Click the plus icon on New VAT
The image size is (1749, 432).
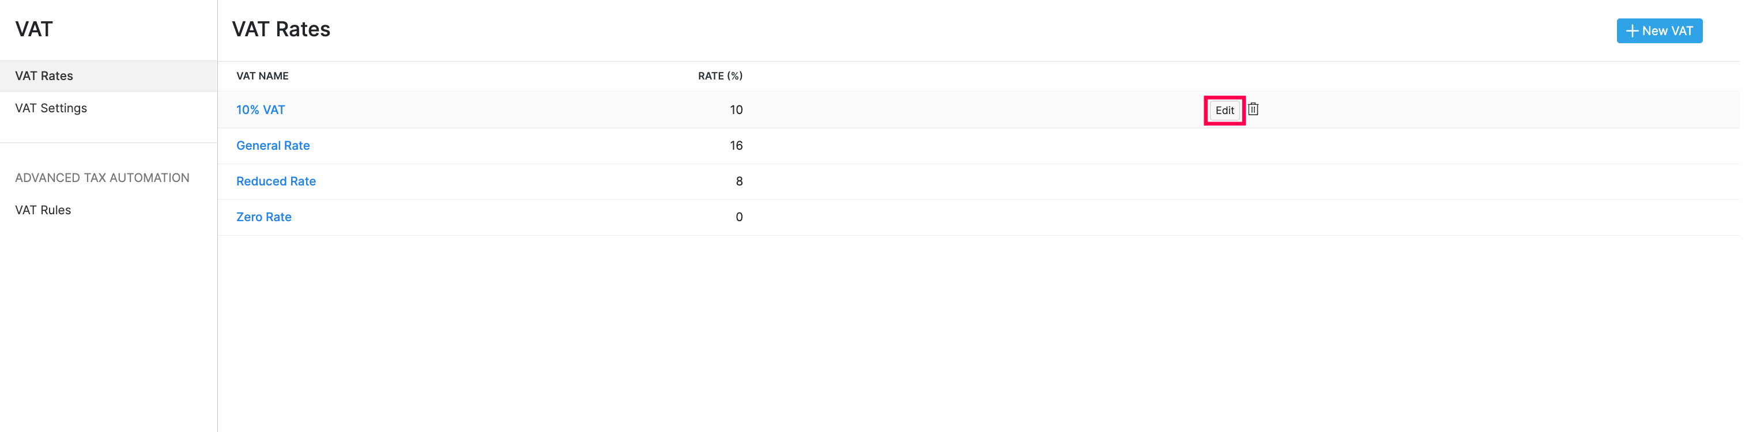point(1631,31)
